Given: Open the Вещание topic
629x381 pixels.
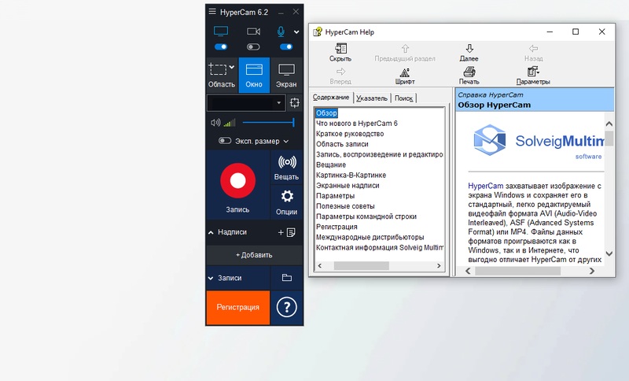Looking at the screenshot, I should point(331,165).
